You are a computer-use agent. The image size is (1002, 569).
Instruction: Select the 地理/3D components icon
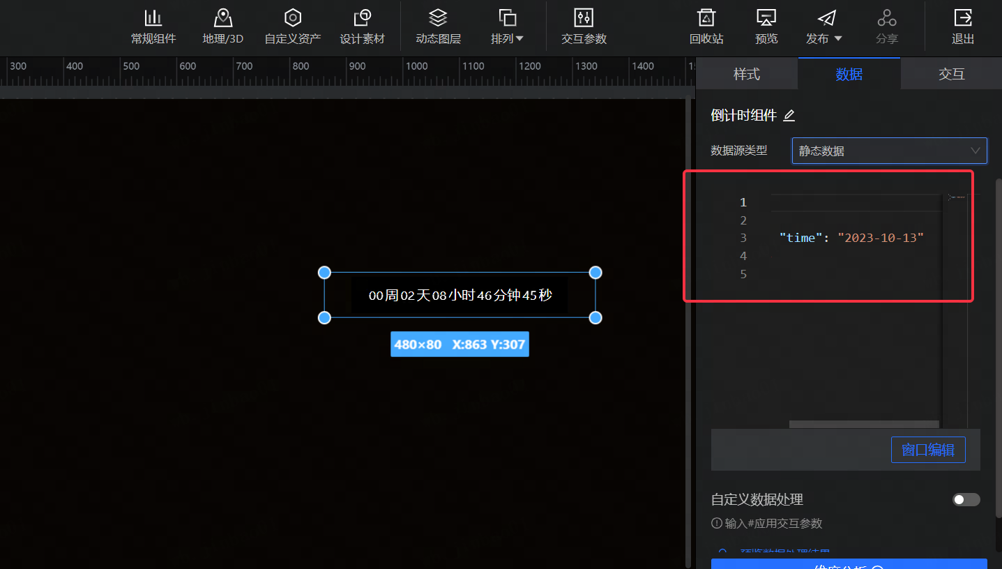222,26
